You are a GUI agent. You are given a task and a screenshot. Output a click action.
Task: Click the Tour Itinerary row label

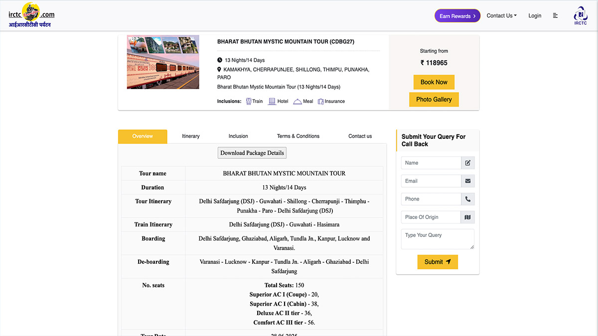153,202
